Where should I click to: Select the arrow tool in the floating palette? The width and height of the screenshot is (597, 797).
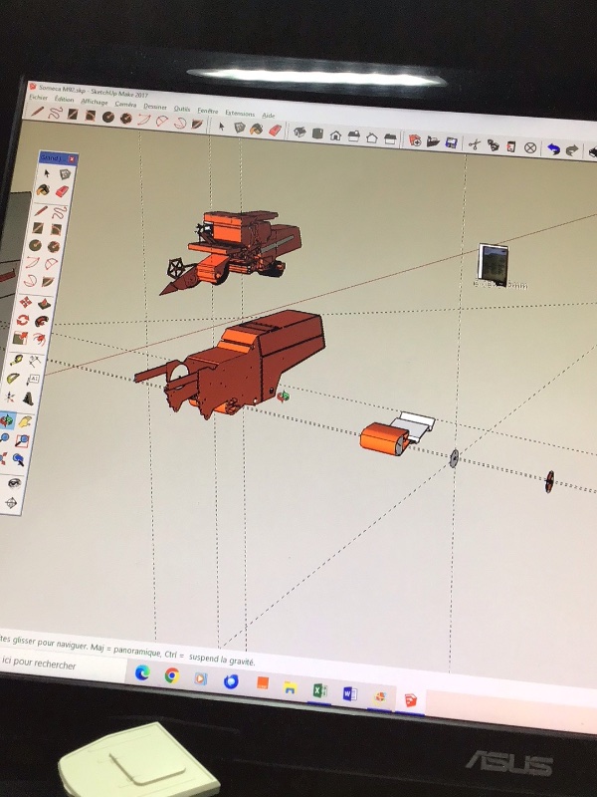click(x=46, y=173)
